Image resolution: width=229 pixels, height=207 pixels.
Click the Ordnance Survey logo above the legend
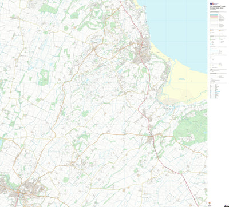click(214, 3)
